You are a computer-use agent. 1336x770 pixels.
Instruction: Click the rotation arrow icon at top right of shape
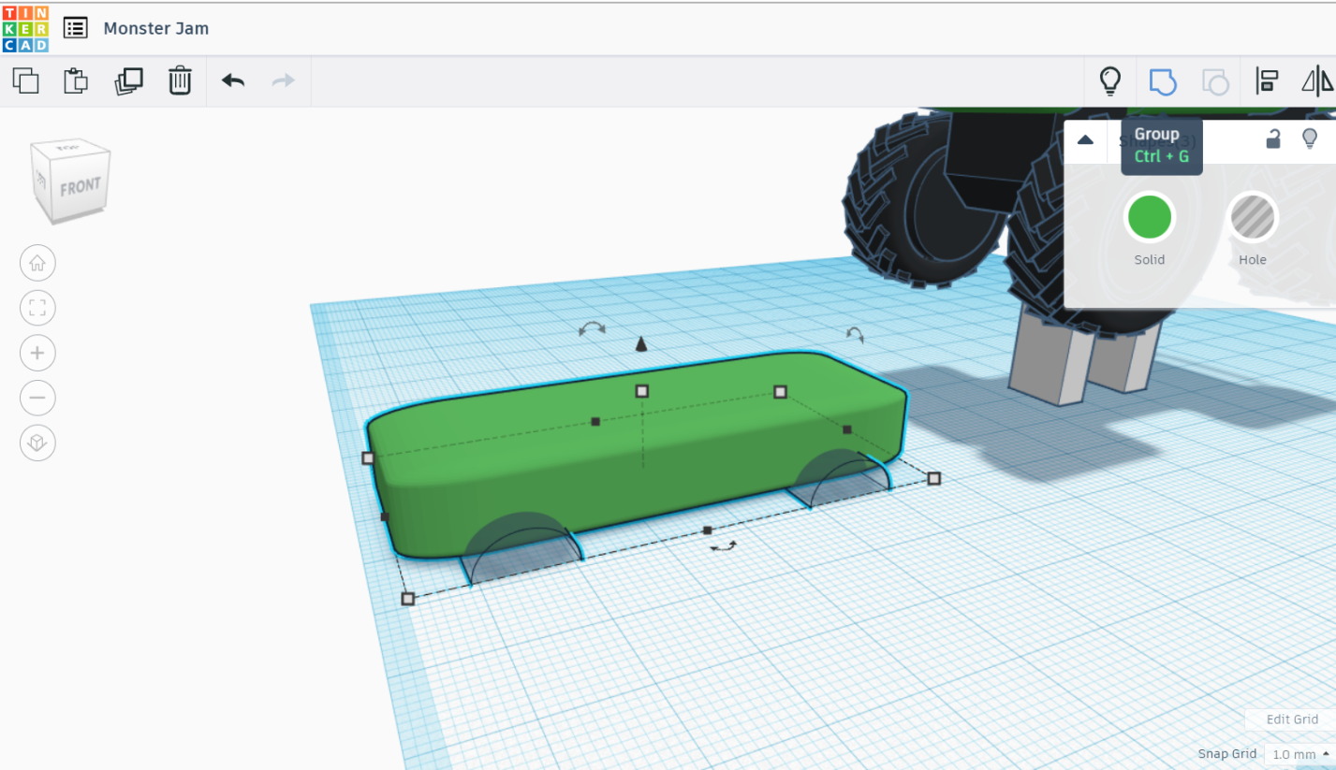pos(855,334)
